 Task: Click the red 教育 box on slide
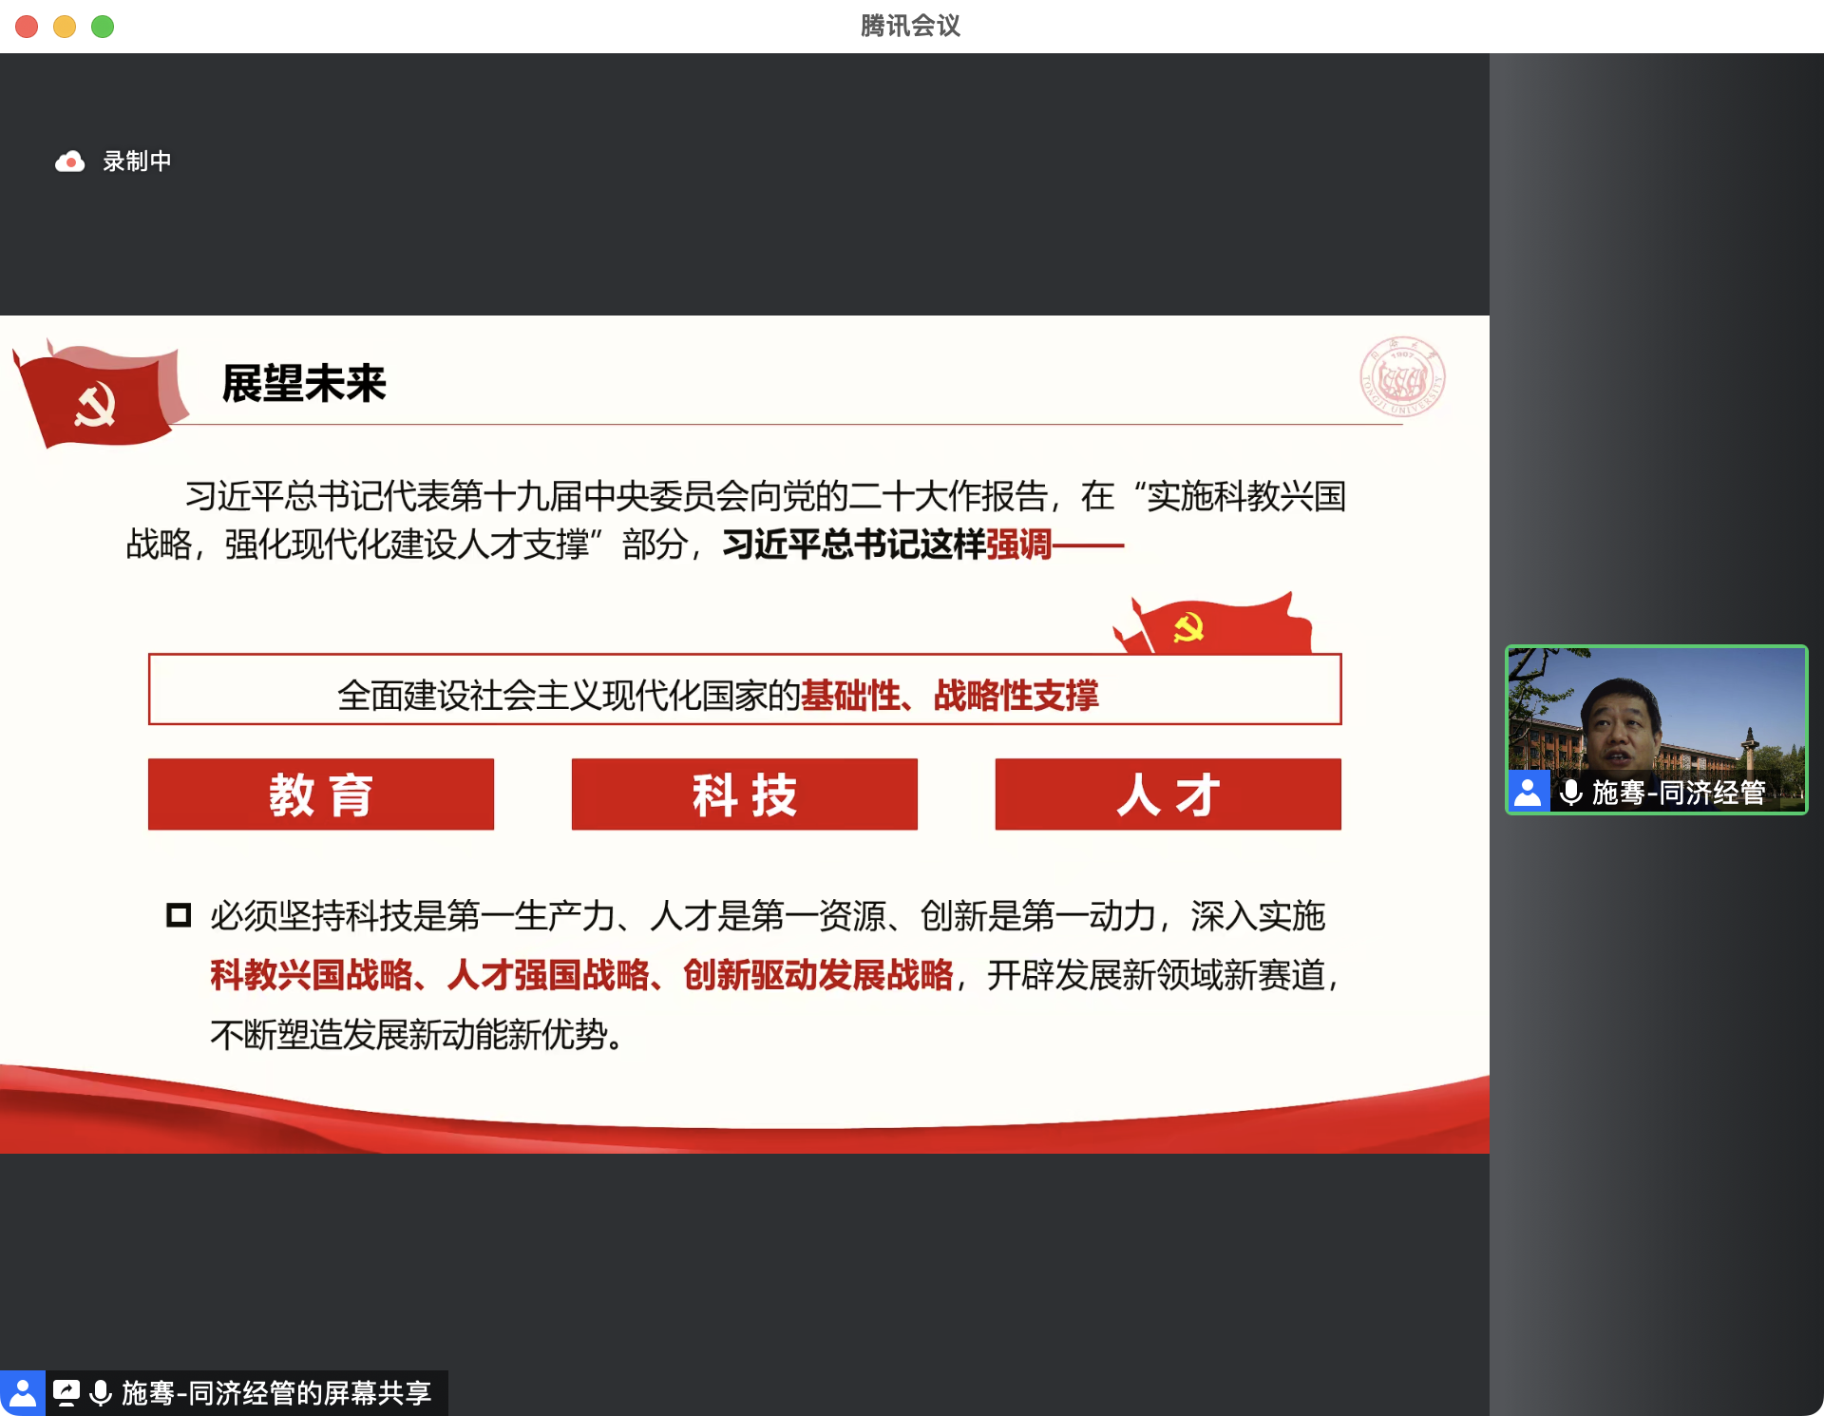point(321,794)
